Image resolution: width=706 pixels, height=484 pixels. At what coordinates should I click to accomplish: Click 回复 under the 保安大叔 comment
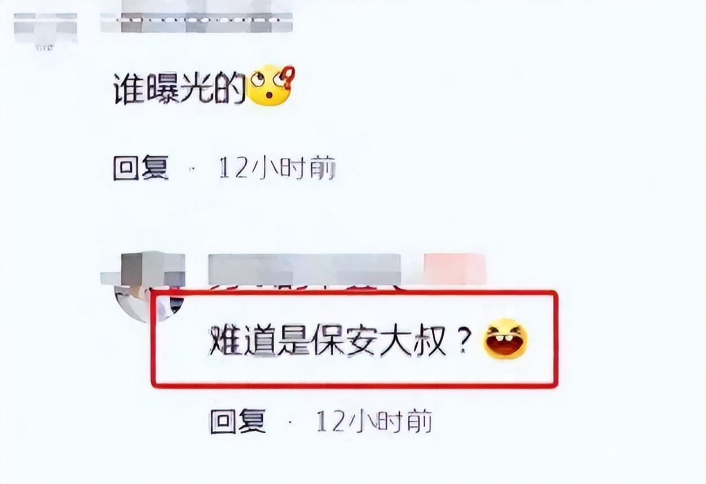point(237,421)
